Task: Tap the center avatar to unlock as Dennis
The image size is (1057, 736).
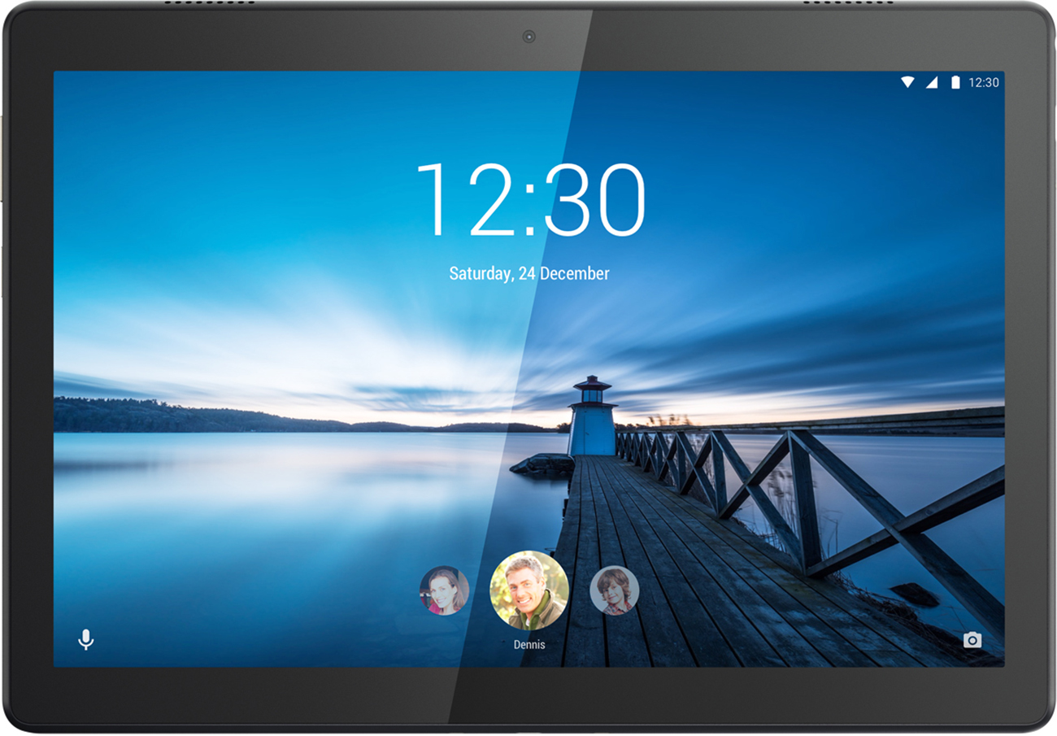Action: click(527, 589)
